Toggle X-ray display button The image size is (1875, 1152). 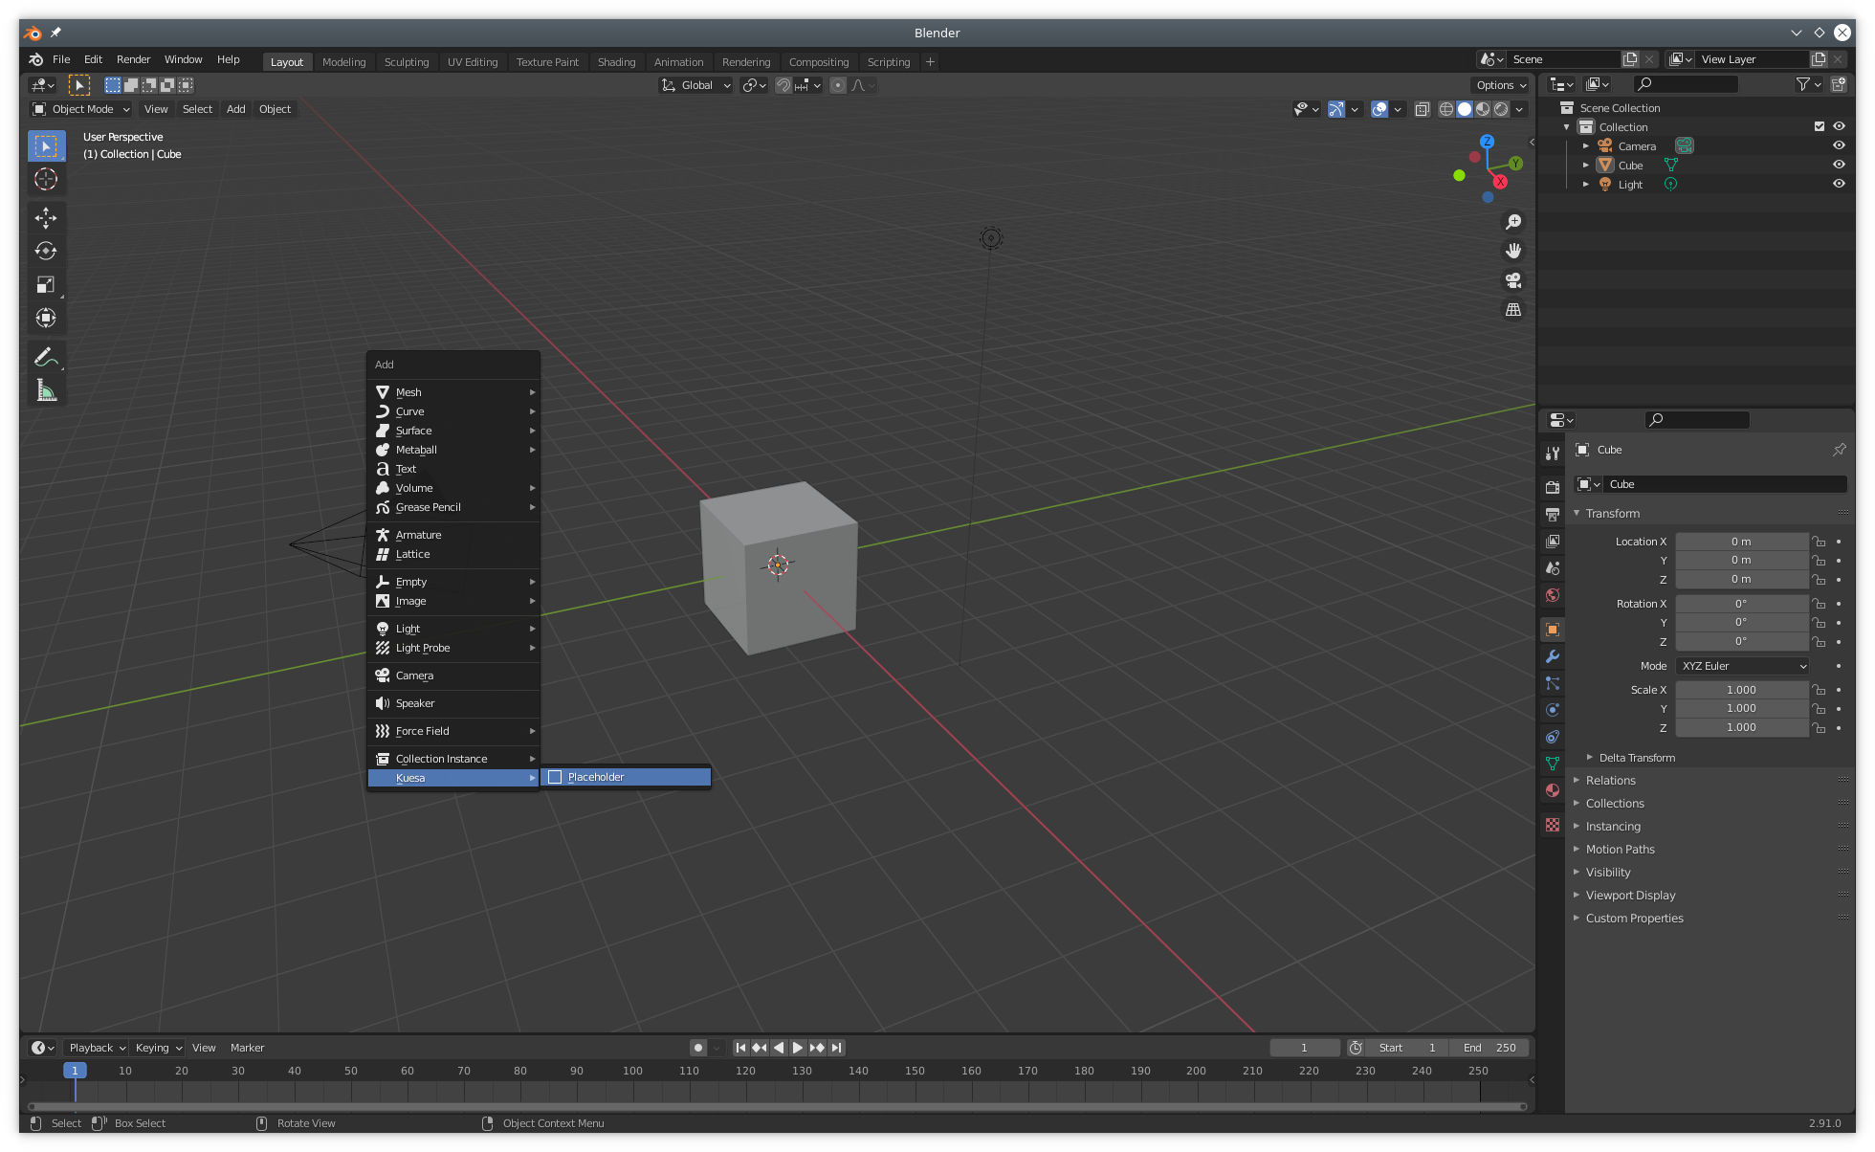(1423, 109)
